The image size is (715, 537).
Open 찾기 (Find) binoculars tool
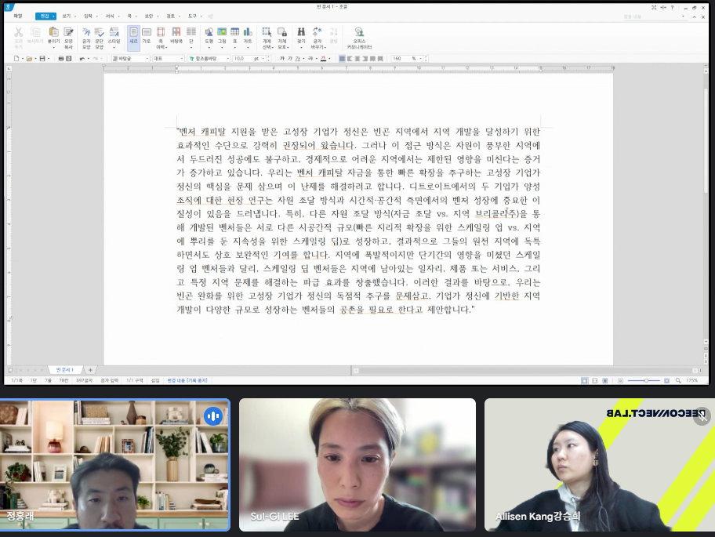pyautogui.click(x=301, y=34)
